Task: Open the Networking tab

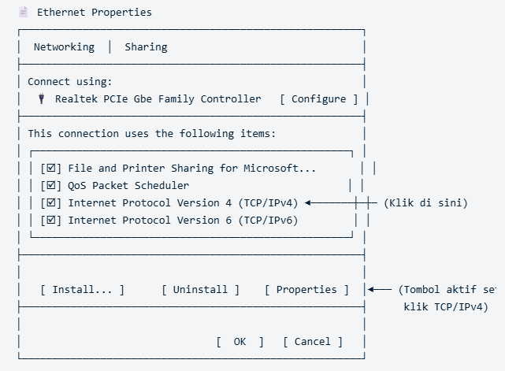Action: click(64, 47)
